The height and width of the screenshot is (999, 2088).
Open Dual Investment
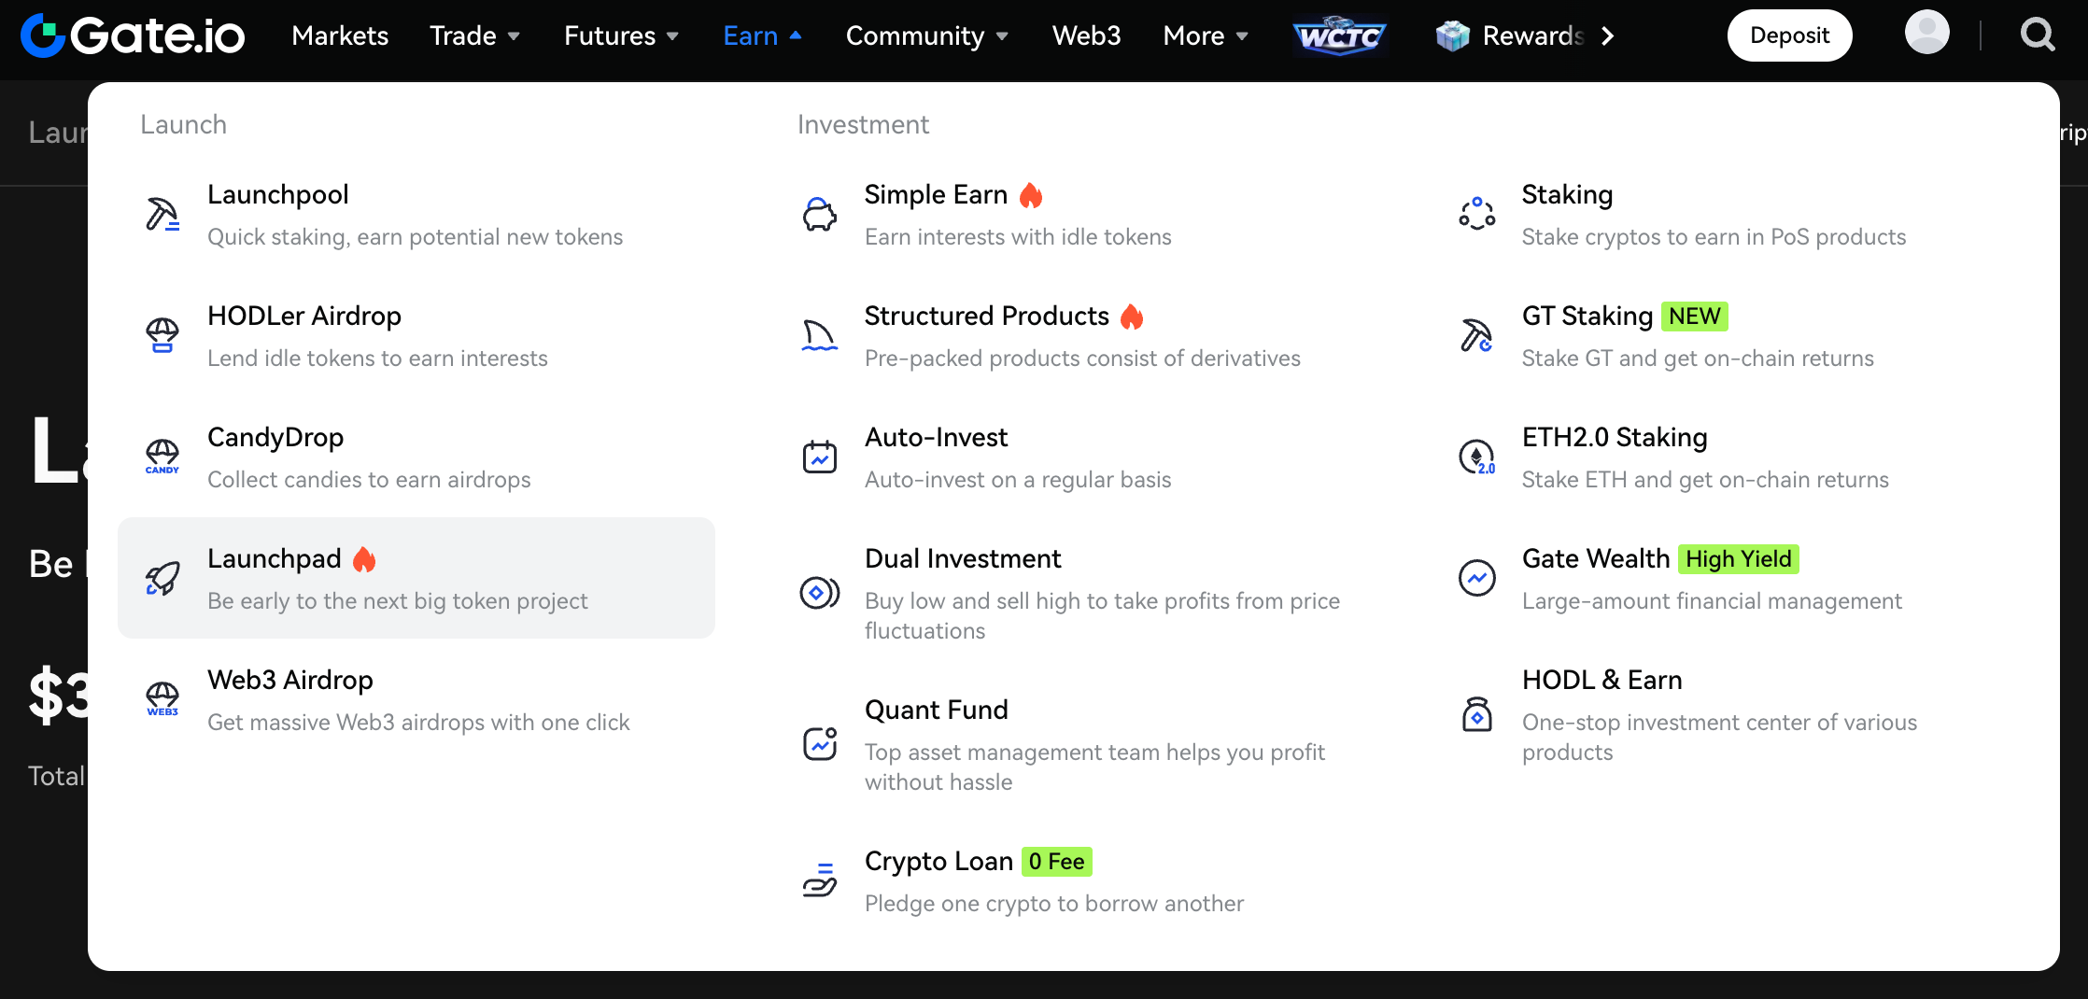point(1074,593)
